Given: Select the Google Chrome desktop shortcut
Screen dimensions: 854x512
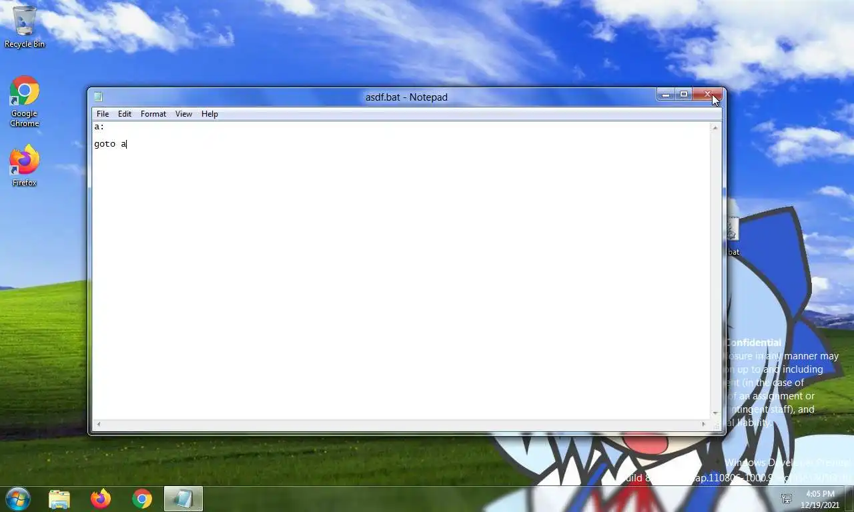Looking at the screenshot, I should point(25,101).
